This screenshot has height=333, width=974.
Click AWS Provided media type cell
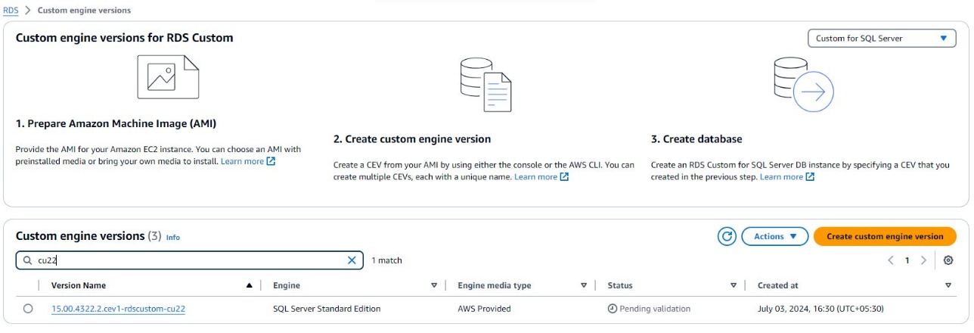(x=484, y=309)
